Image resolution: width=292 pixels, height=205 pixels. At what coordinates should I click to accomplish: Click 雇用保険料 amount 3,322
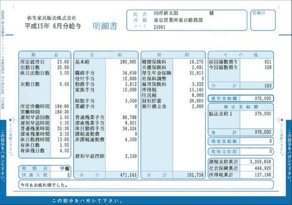tap(198, 84)
